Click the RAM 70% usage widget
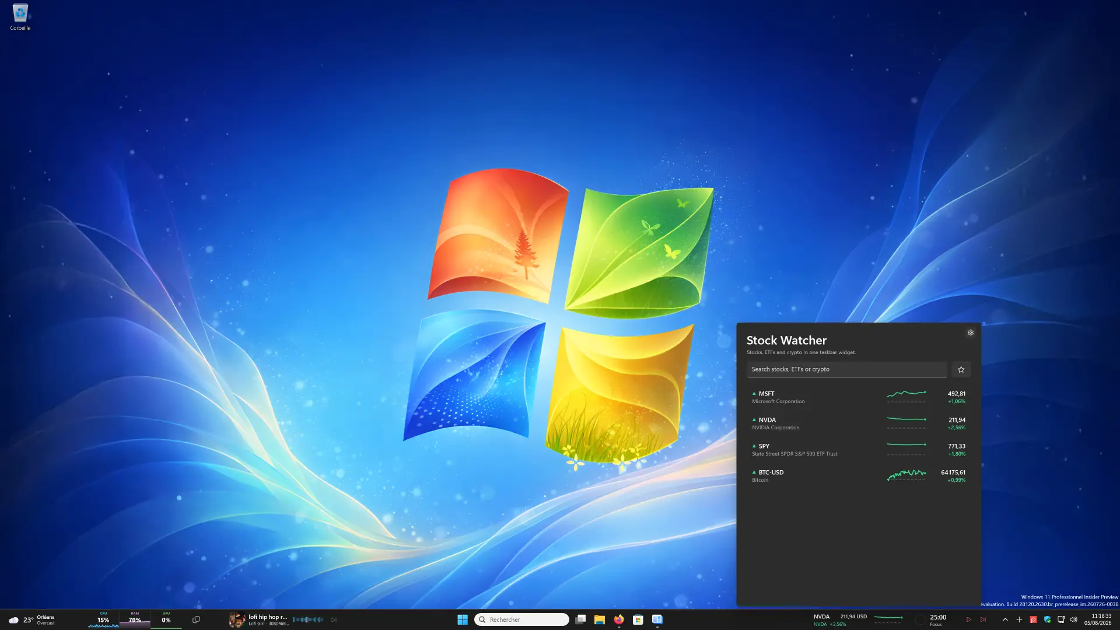This screenshot has width=1120, height=630. 135,619
